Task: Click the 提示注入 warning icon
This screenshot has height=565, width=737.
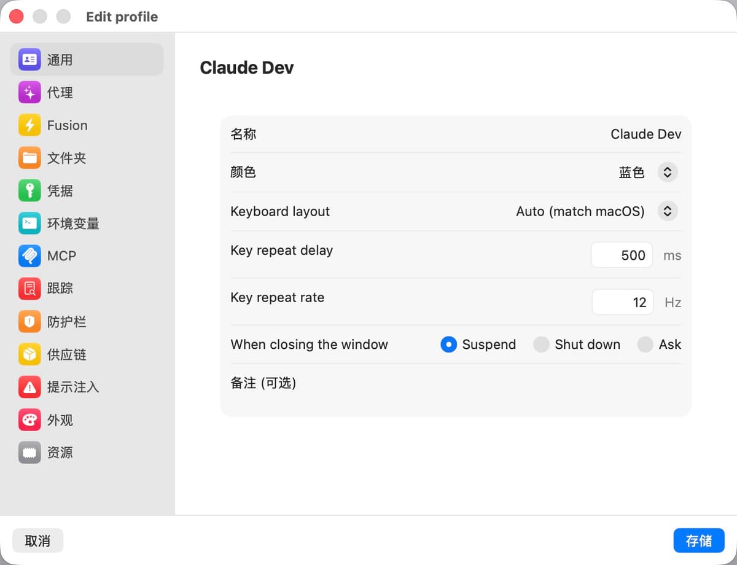Action: click(x=29, y=387)
